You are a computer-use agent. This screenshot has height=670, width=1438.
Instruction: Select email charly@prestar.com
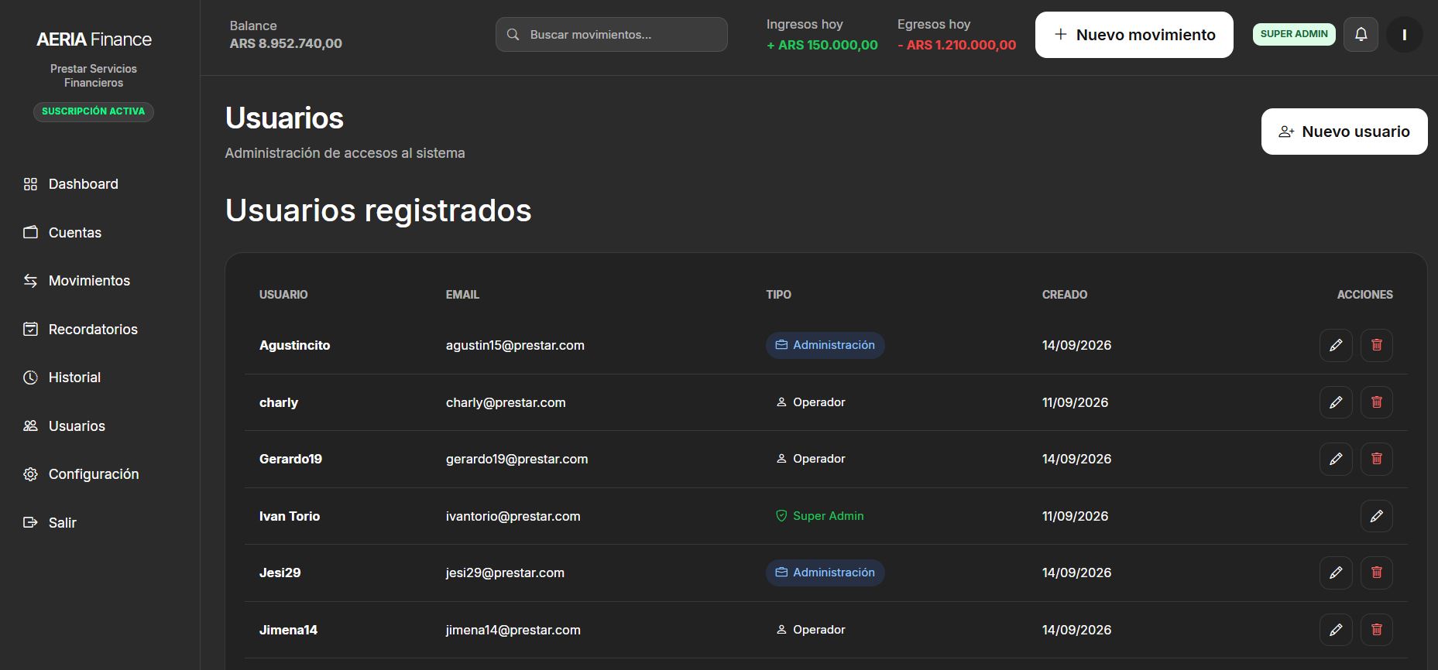506,402
